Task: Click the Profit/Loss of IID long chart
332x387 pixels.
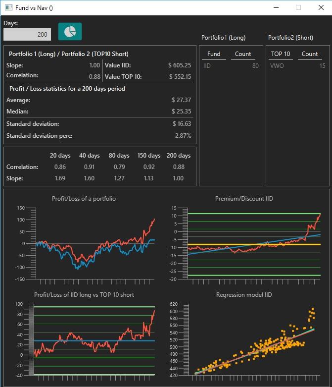Action: click(84, 337)
